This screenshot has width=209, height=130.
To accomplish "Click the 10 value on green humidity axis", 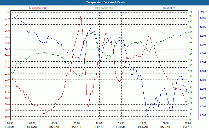I will click(x=191, y=109).
